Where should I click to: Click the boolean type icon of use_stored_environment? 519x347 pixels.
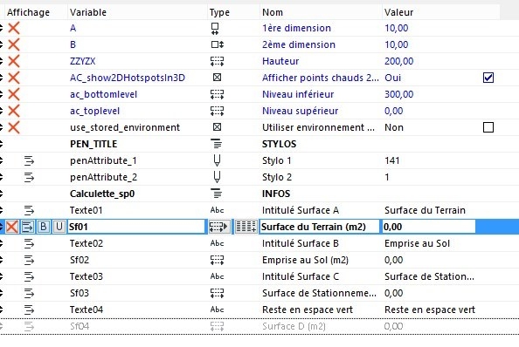coord(217,127)
